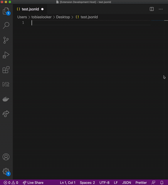The height and width of the screenshot is (185, 168).
Task: Click the Live Share status bar button
Action: [x=33, y=183]
